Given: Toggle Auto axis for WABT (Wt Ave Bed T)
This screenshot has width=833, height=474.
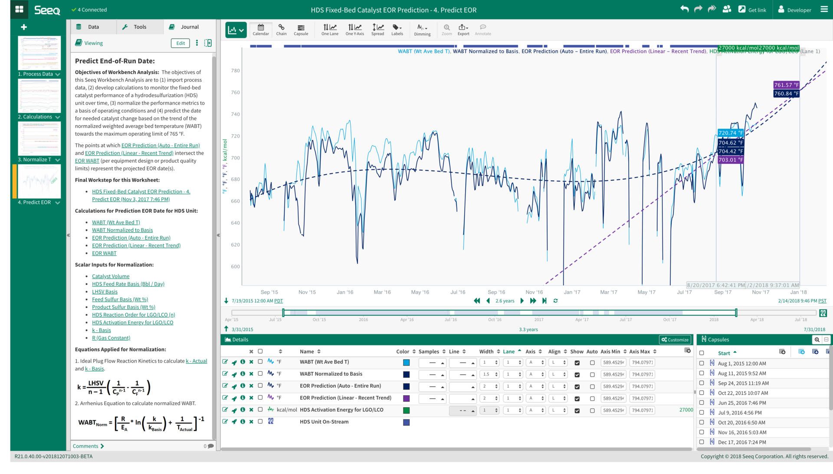Looking at the screenshot, I should click(592, 362).
